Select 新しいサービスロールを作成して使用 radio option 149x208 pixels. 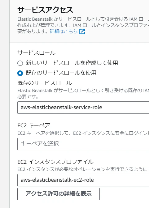point(20,63)
